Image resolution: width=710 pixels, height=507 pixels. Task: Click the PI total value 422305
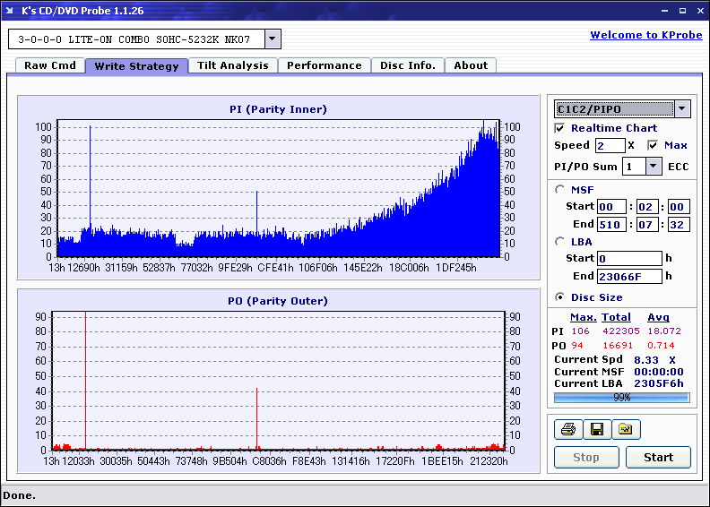pos(620,331)
